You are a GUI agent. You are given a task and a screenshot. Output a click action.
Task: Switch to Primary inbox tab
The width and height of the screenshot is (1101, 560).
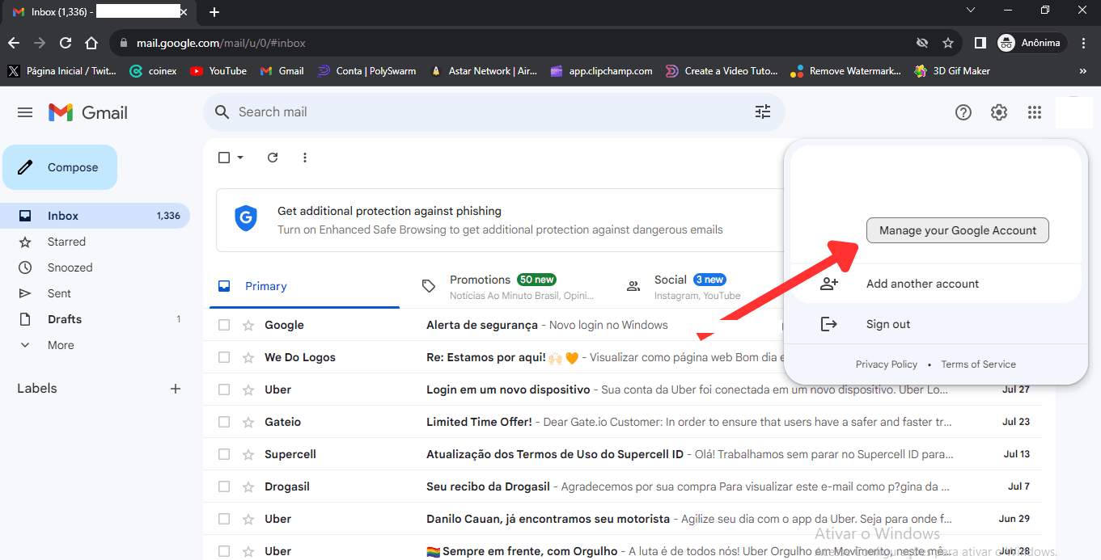[304, 286]
